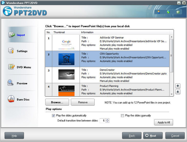This screenshot has height=142, width=187.
Task: Minimize the PPT2DVD window
Action: (x=179, y=3)
